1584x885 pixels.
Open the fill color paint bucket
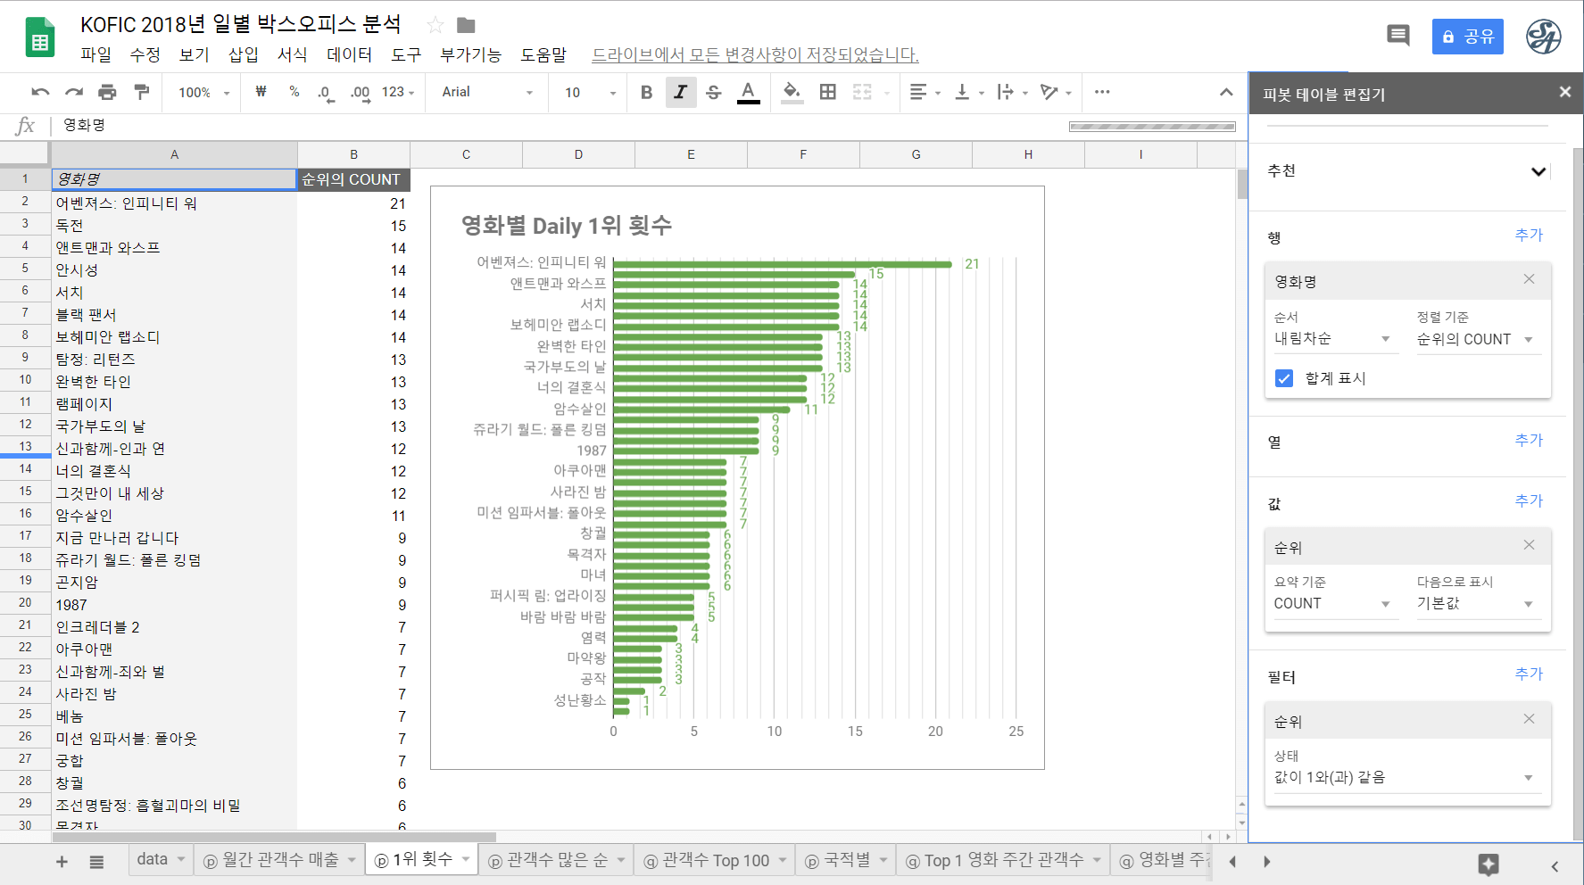(791, 92)
